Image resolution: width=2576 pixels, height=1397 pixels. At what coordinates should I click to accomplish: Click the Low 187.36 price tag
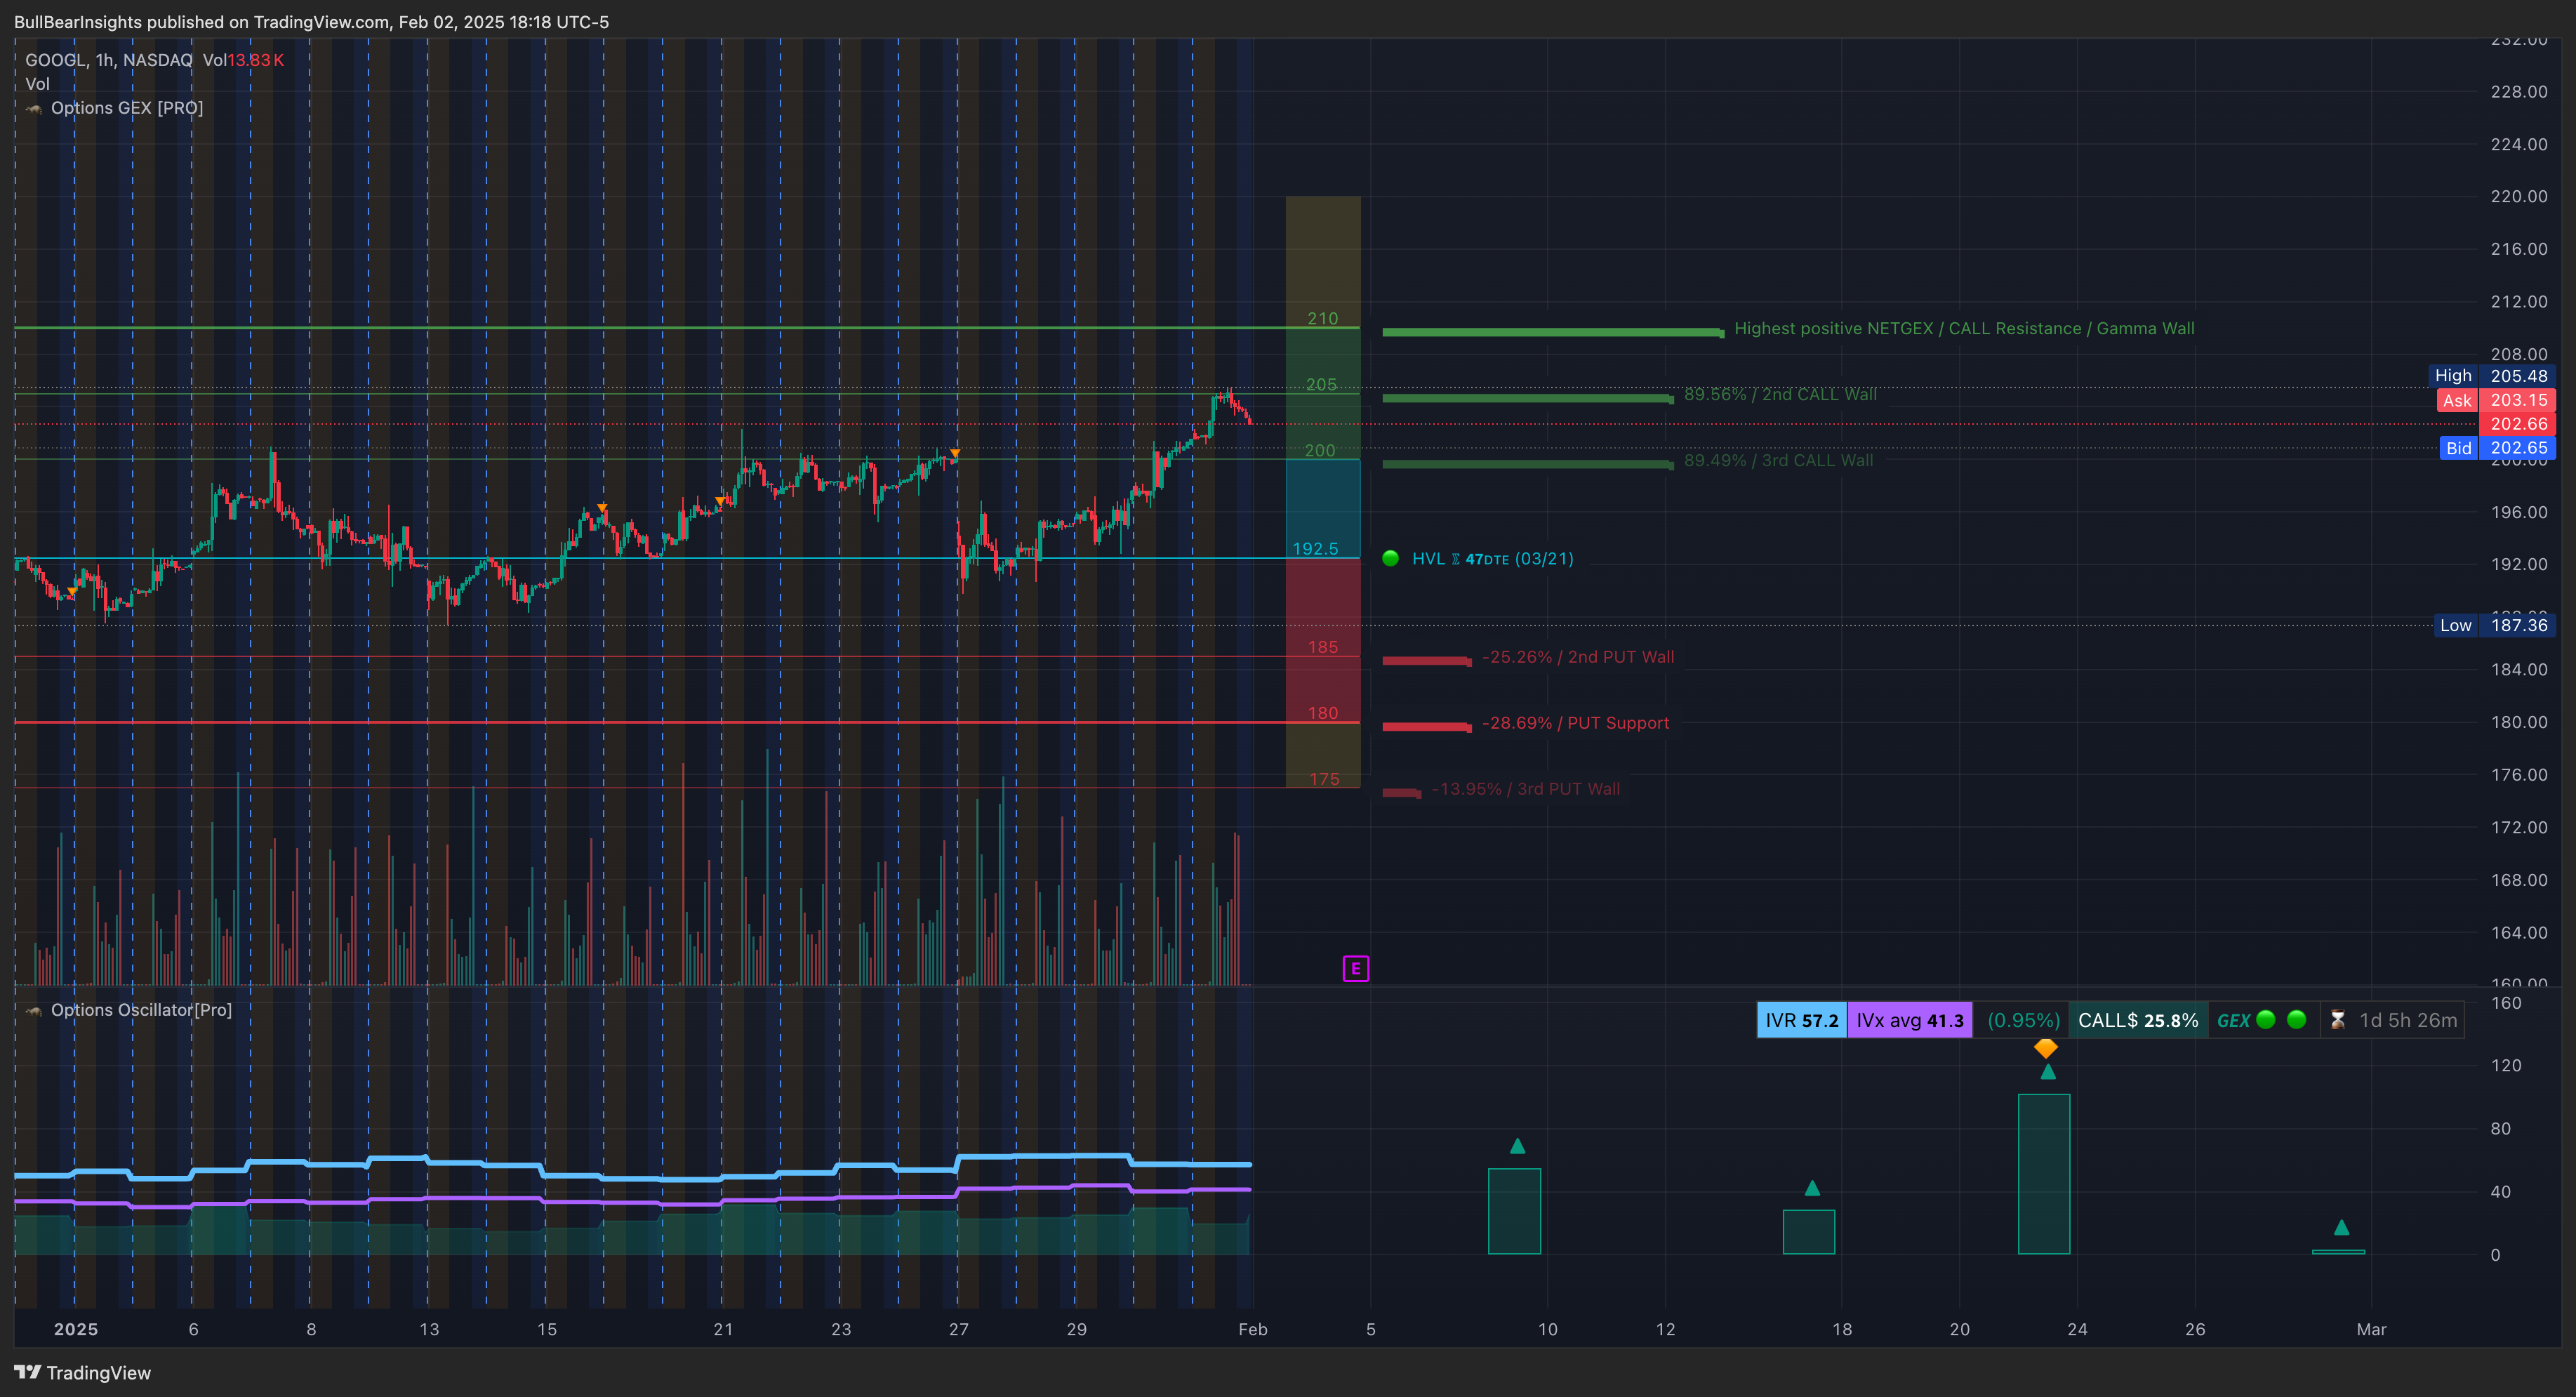[2494, 625]
